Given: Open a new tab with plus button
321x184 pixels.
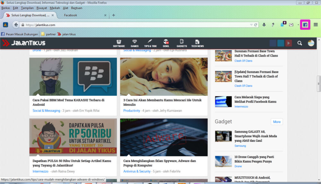Looking at the screenshot, I should (114, 15).
